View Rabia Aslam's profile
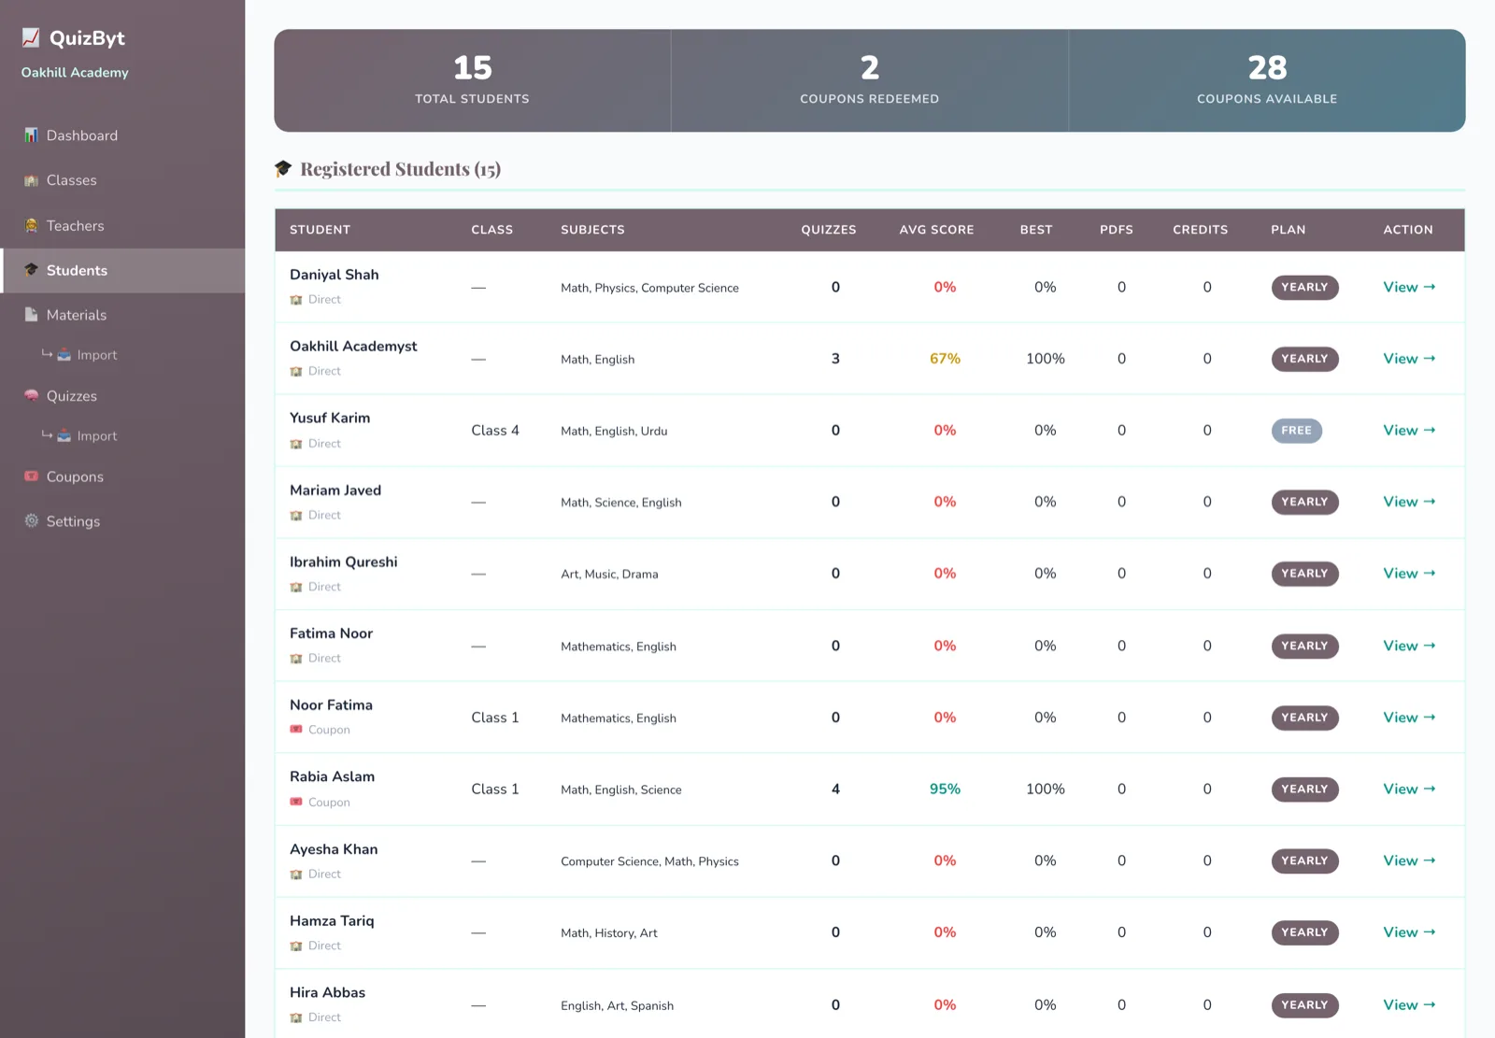The width and height of the screenshot is (1495, 1038). pos(1409,789)
